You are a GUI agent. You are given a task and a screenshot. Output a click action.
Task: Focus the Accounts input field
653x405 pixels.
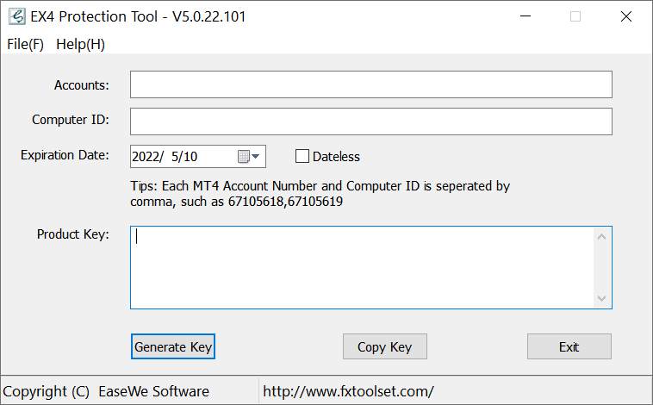click(x=371, y=84)
